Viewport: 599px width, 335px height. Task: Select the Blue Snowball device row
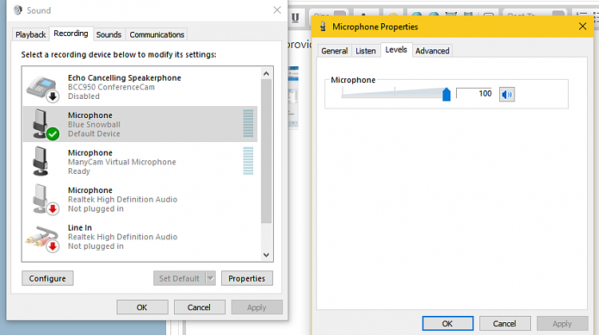click(x=140, y=124)
